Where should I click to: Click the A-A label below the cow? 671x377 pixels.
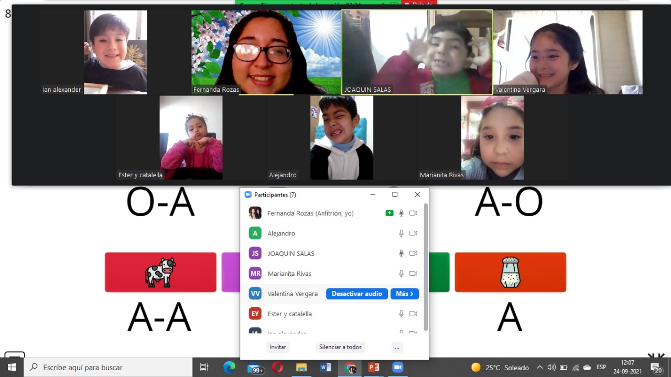pos(159,317)
